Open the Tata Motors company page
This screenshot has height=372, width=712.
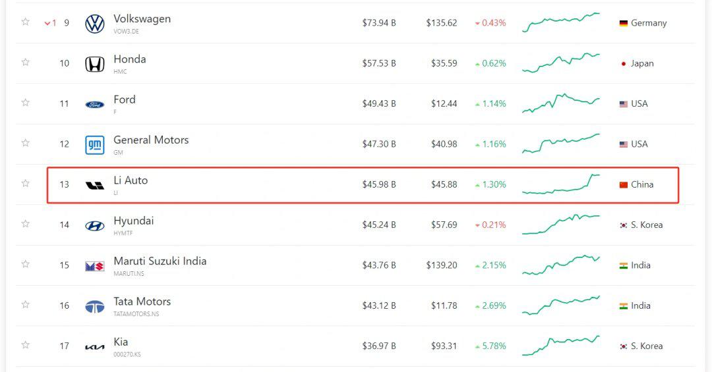coord(142,302)
